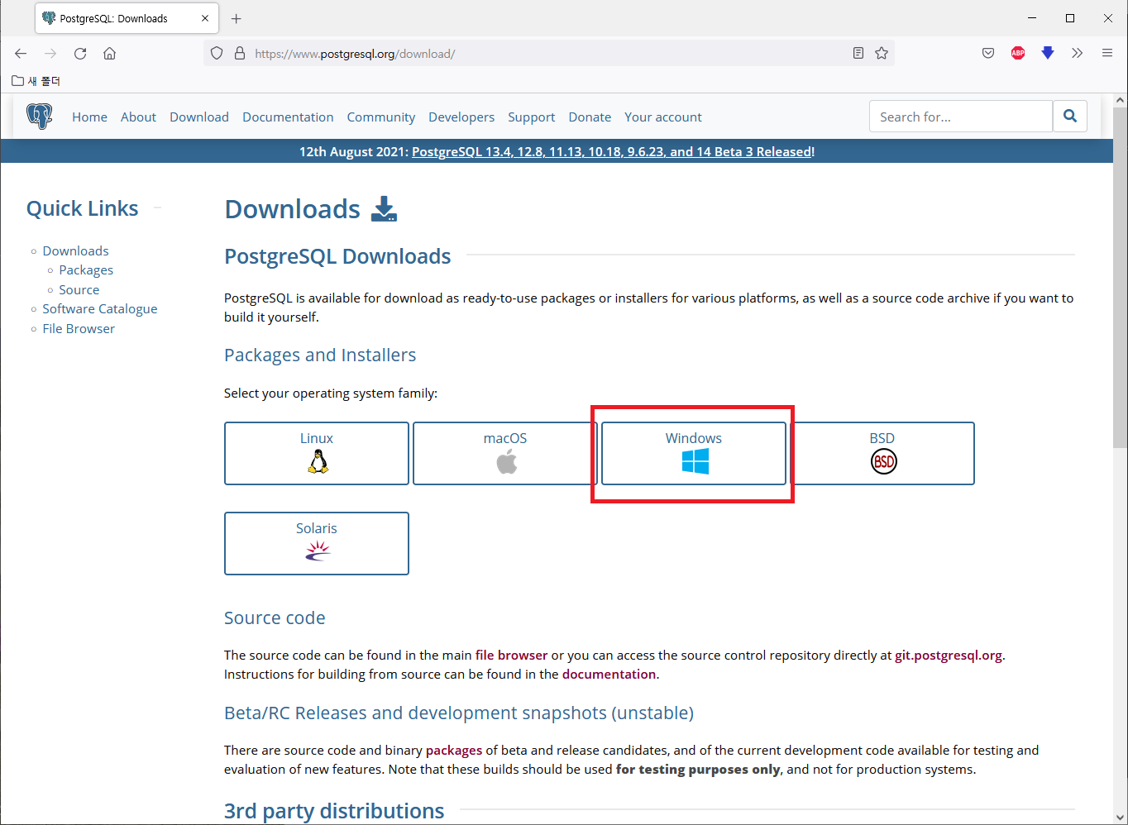Save page to Pocket icon
This screenshot has height=825, width=1128.
click(988, 54)
